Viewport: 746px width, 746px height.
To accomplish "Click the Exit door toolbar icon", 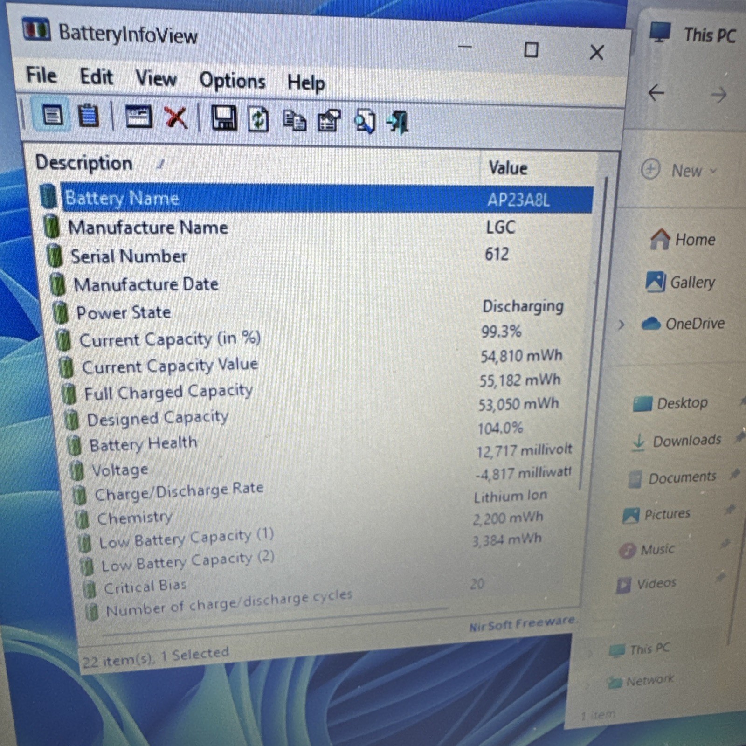I will pos(398,123).
